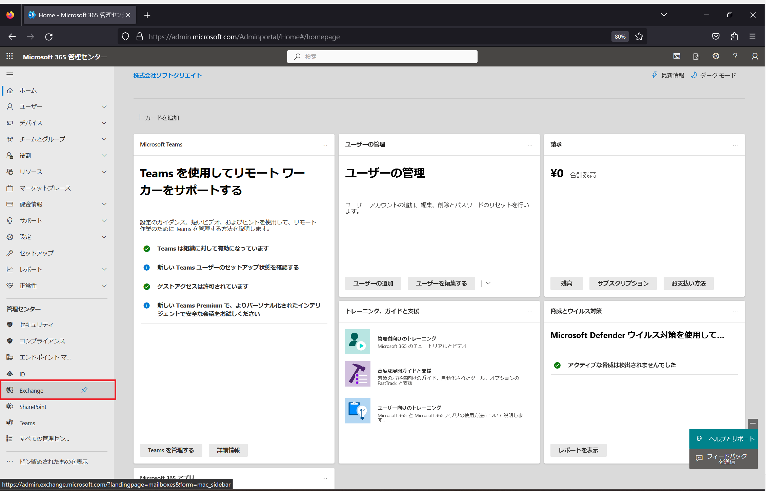
Task: Expand the ユーザー navigation section
Action: (x=104, y=107)
